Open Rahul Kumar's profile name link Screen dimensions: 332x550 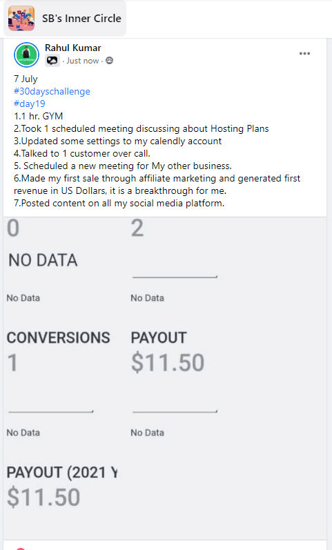(x=73, y=48)
